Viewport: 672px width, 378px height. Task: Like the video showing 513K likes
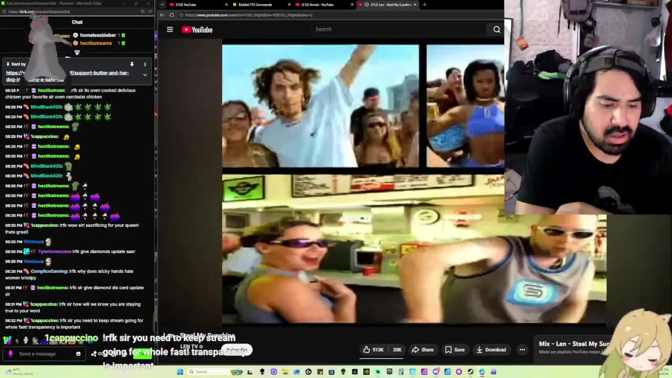373,350
